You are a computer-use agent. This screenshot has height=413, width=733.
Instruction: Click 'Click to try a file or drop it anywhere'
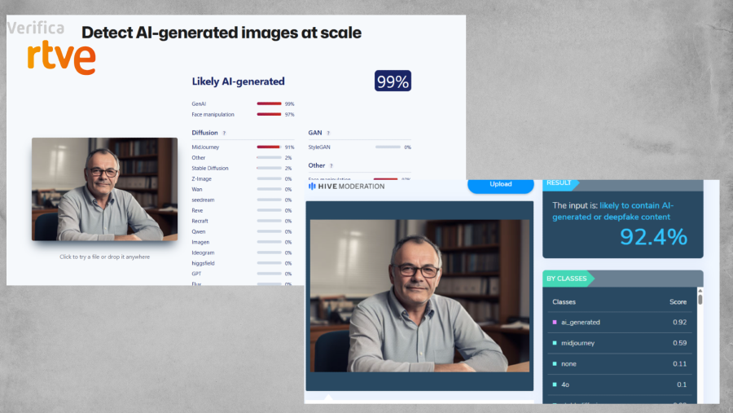pos(105,257)
